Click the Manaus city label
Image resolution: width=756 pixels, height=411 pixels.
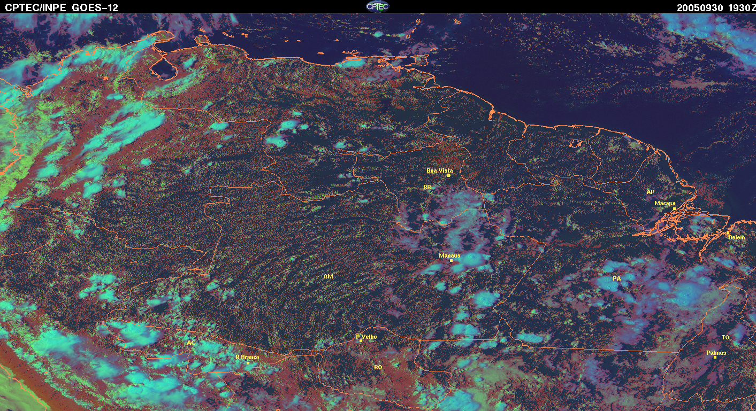pyautogui.click(x=449, y=255)
